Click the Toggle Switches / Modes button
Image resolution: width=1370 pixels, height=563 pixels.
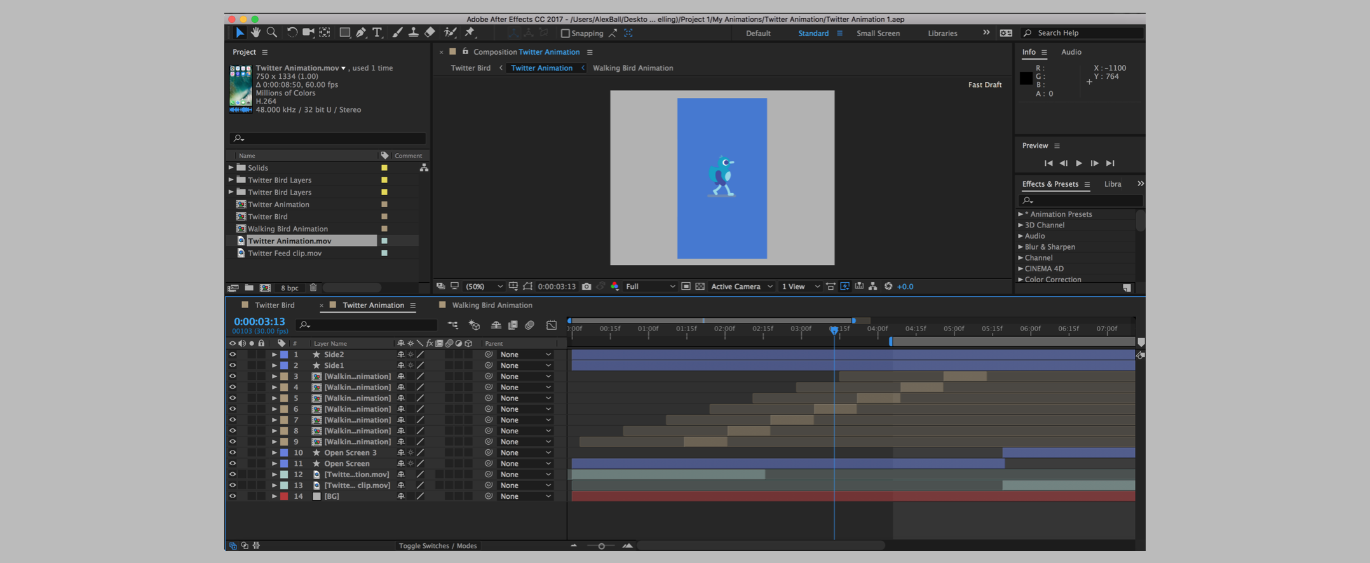438,546
